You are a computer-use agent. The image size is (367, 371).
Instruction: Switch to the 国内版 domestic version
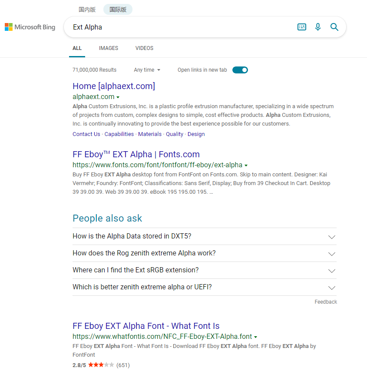[x=87, y=10]
